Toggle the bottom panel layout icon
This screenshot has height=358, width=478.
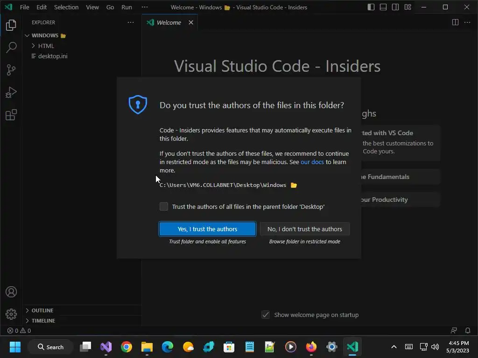coord(383,7)
